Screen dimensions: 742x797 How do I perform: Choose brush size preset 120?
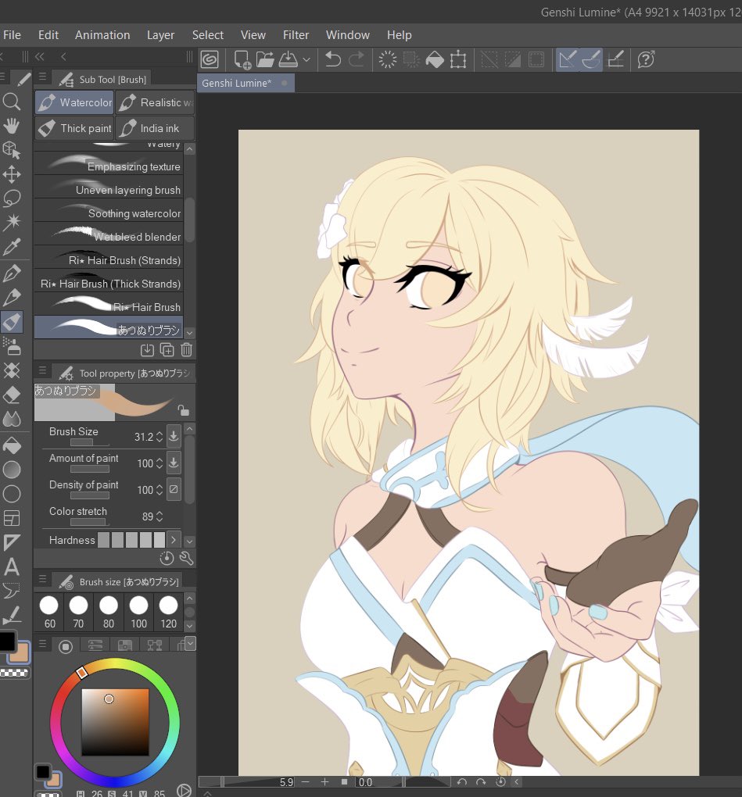click(x=168, y=612)
